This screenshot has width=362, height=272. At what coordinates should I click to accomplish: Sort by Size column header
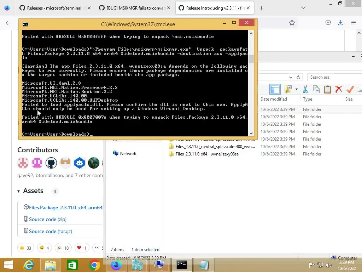[349, 99]
